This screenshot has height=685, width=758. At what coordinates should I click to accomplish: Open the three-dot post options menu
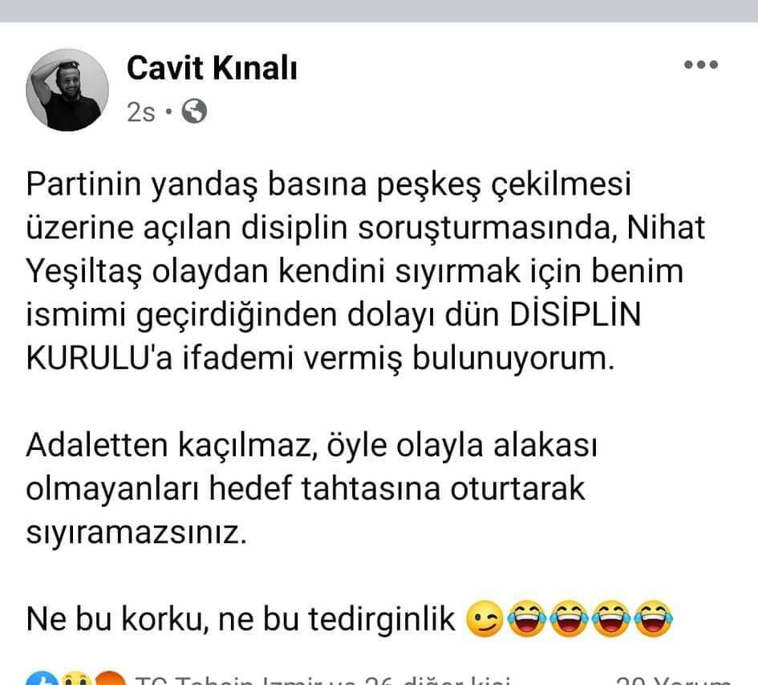[x=700, y=64]
